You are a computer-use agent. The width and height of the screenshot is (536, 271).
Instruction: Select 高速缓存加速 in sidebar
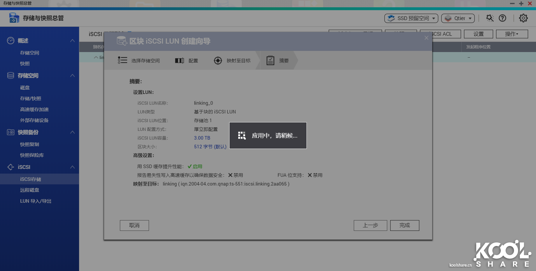pos(34,110)
